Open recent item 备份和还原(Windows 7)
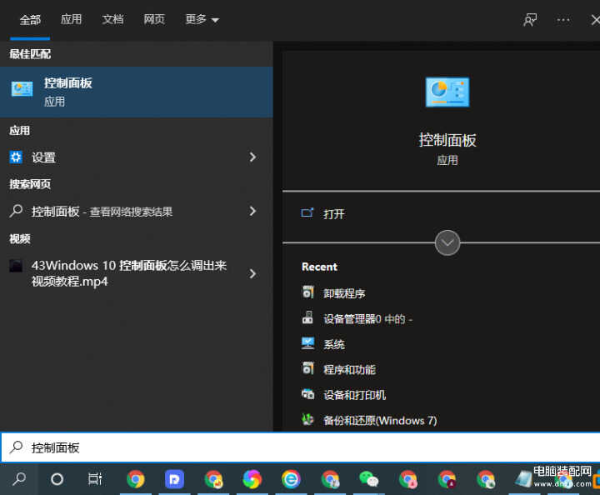The image size is (600, 495). point(369,420)
